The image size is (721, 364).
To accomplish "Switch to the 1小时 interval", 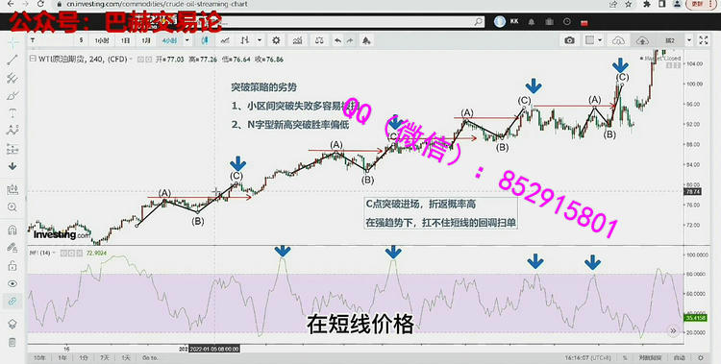I will [x=102, y=40].
